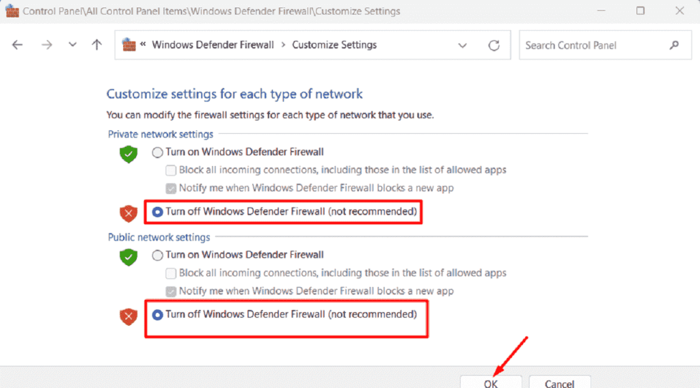Click the Search Control Panel field
This screenshot has width=700, height=388.
pyautogui.click(x=606, y=45)
